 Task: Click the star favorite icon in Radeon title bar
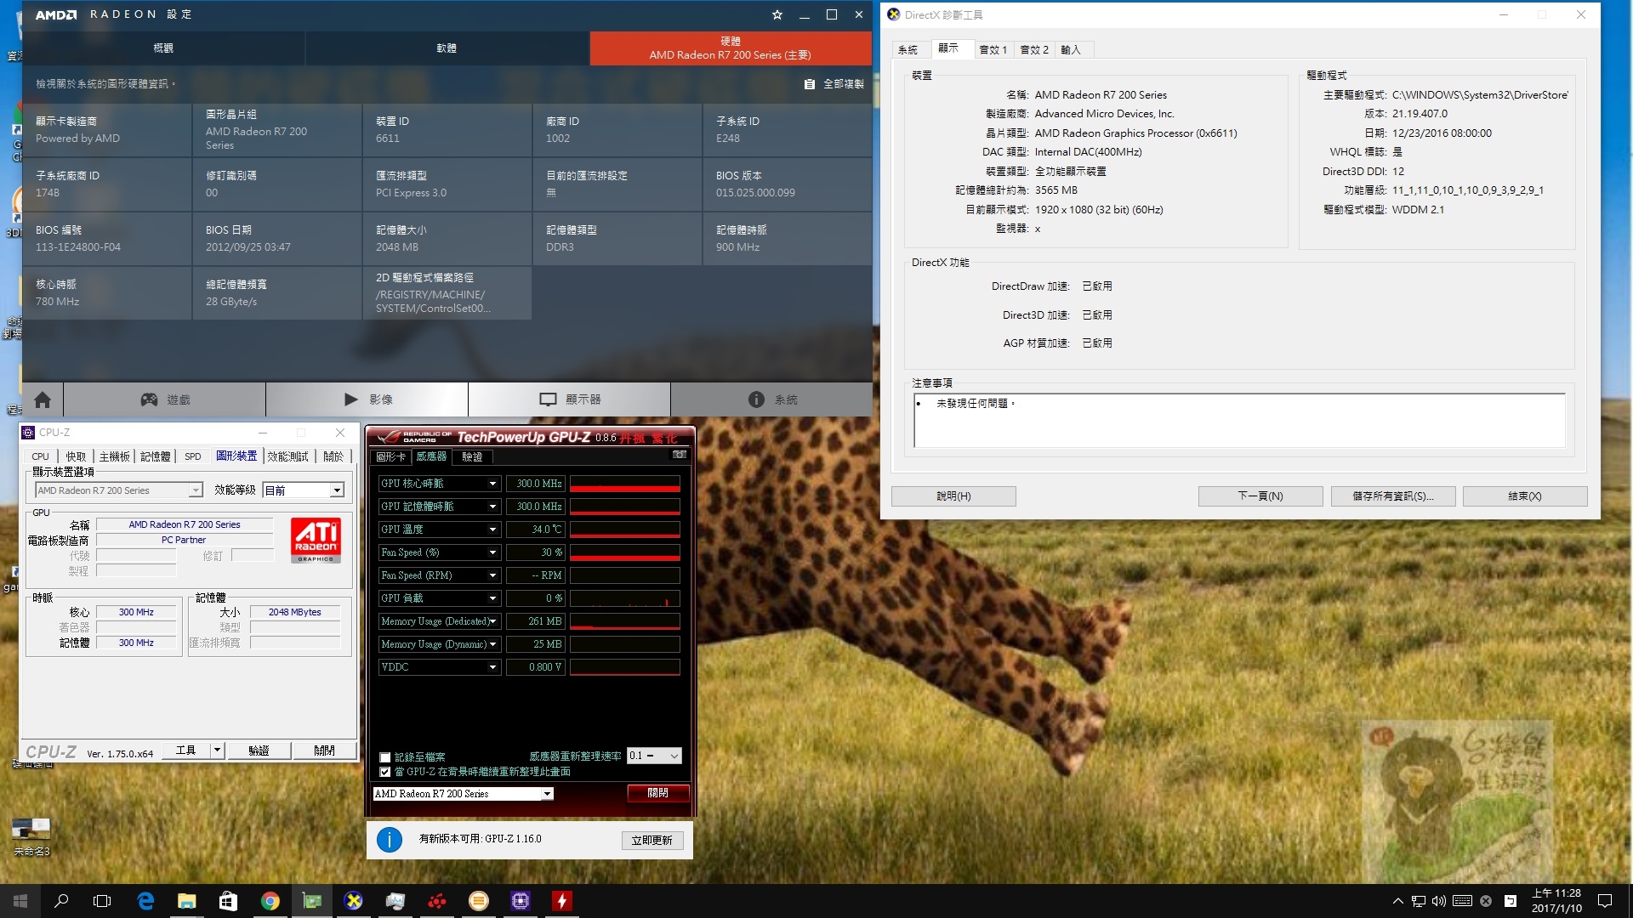pos(777,14)
